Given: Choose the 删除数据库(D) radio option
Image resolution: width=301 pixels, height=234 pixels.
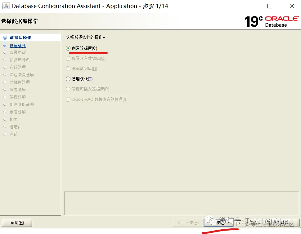Looking at the screenshot, I should [x=68, y=69].
